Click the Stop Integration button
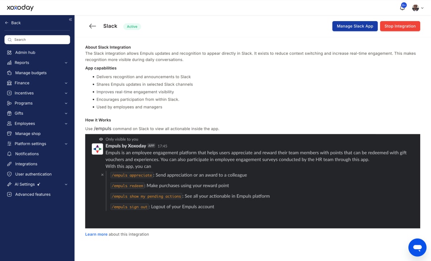Screen dimensions: 431x261 [400, 26]
